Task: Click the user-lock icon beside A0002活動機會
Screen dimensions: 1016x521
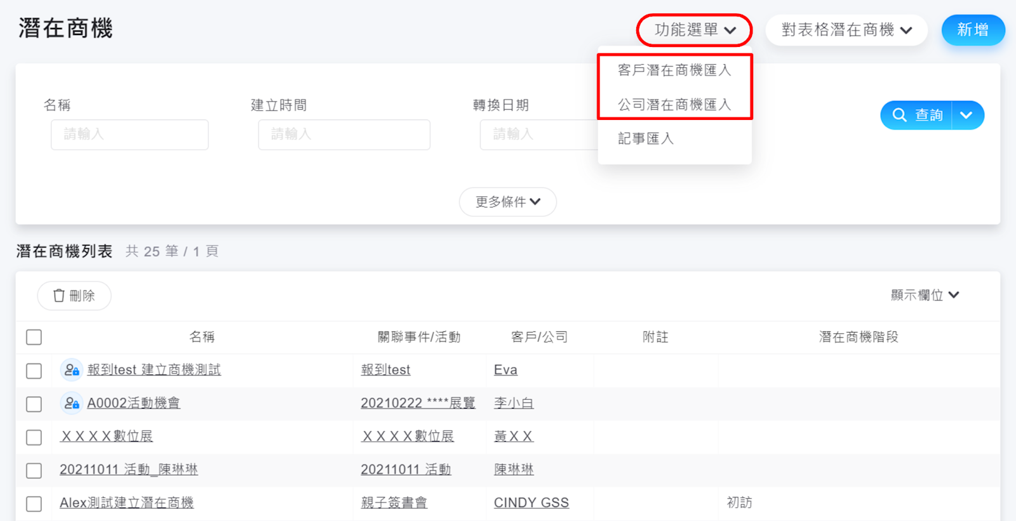Action: point(72,403)
